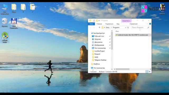Open the Файл tab

(91, 24)
